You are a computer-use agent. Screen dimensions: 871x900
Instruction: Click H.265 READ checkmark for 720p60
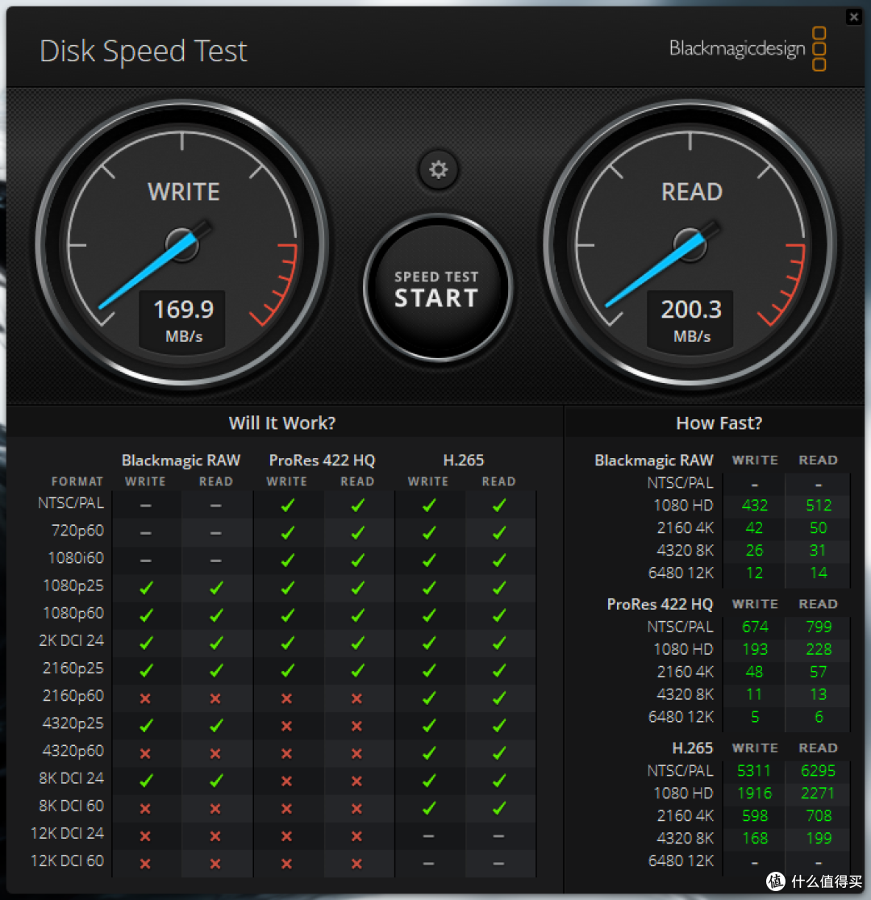(499, 532)
